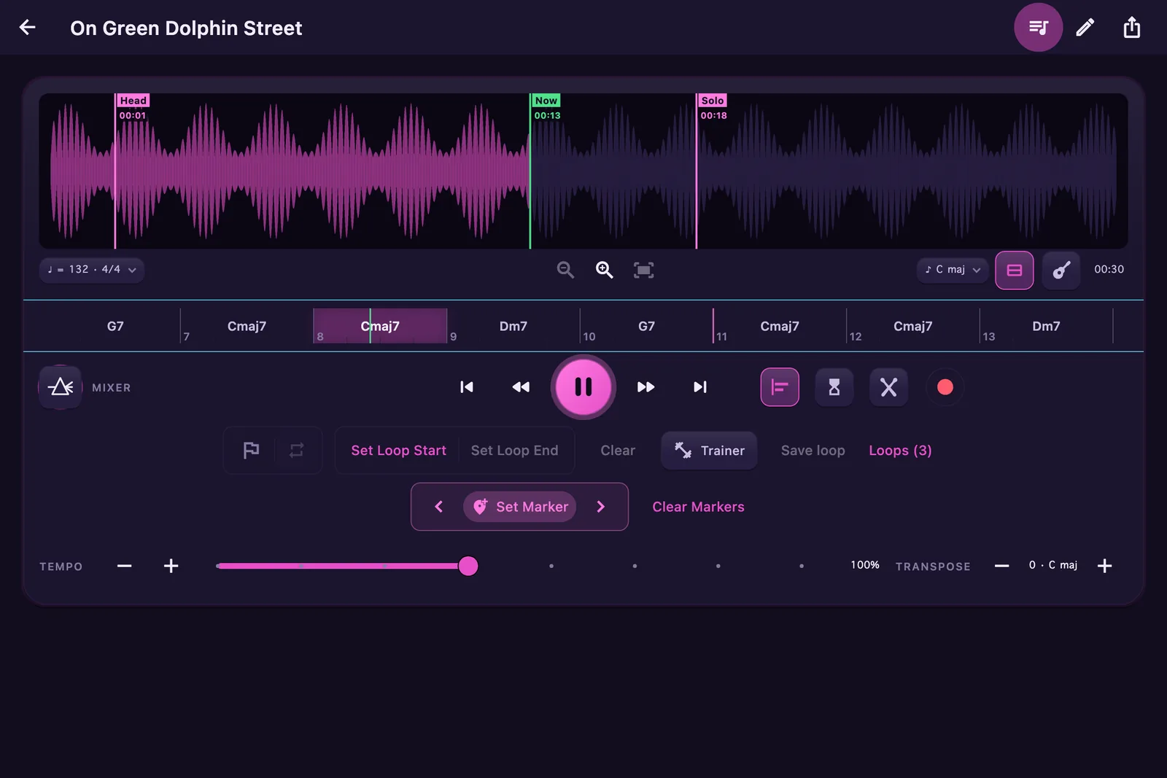Share the song with the export icon
Image resolution: width=1167 pixels, height=778 pixels.
point(1131,28)
